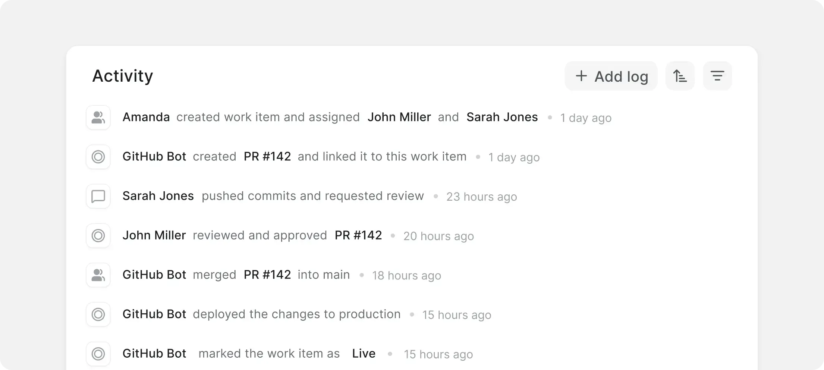Click the sort order icon
Image resolution: width=824 pixels, height=370 pixels.
click(680, 76)
